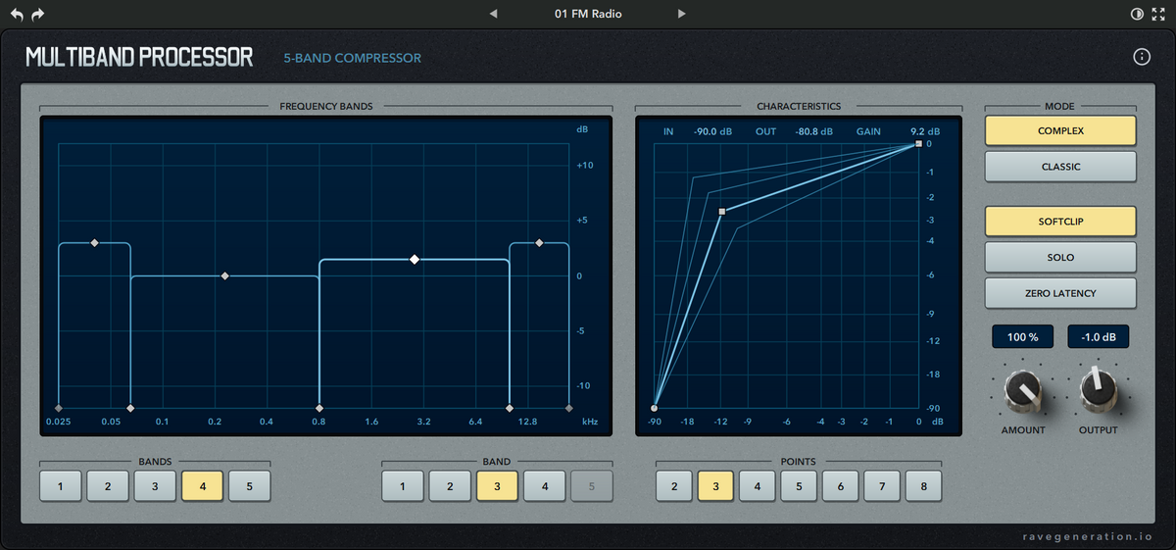Open the info icon
This screenshot has height=550, width=1176.
pyautogui.click(x=1142, y=57)
